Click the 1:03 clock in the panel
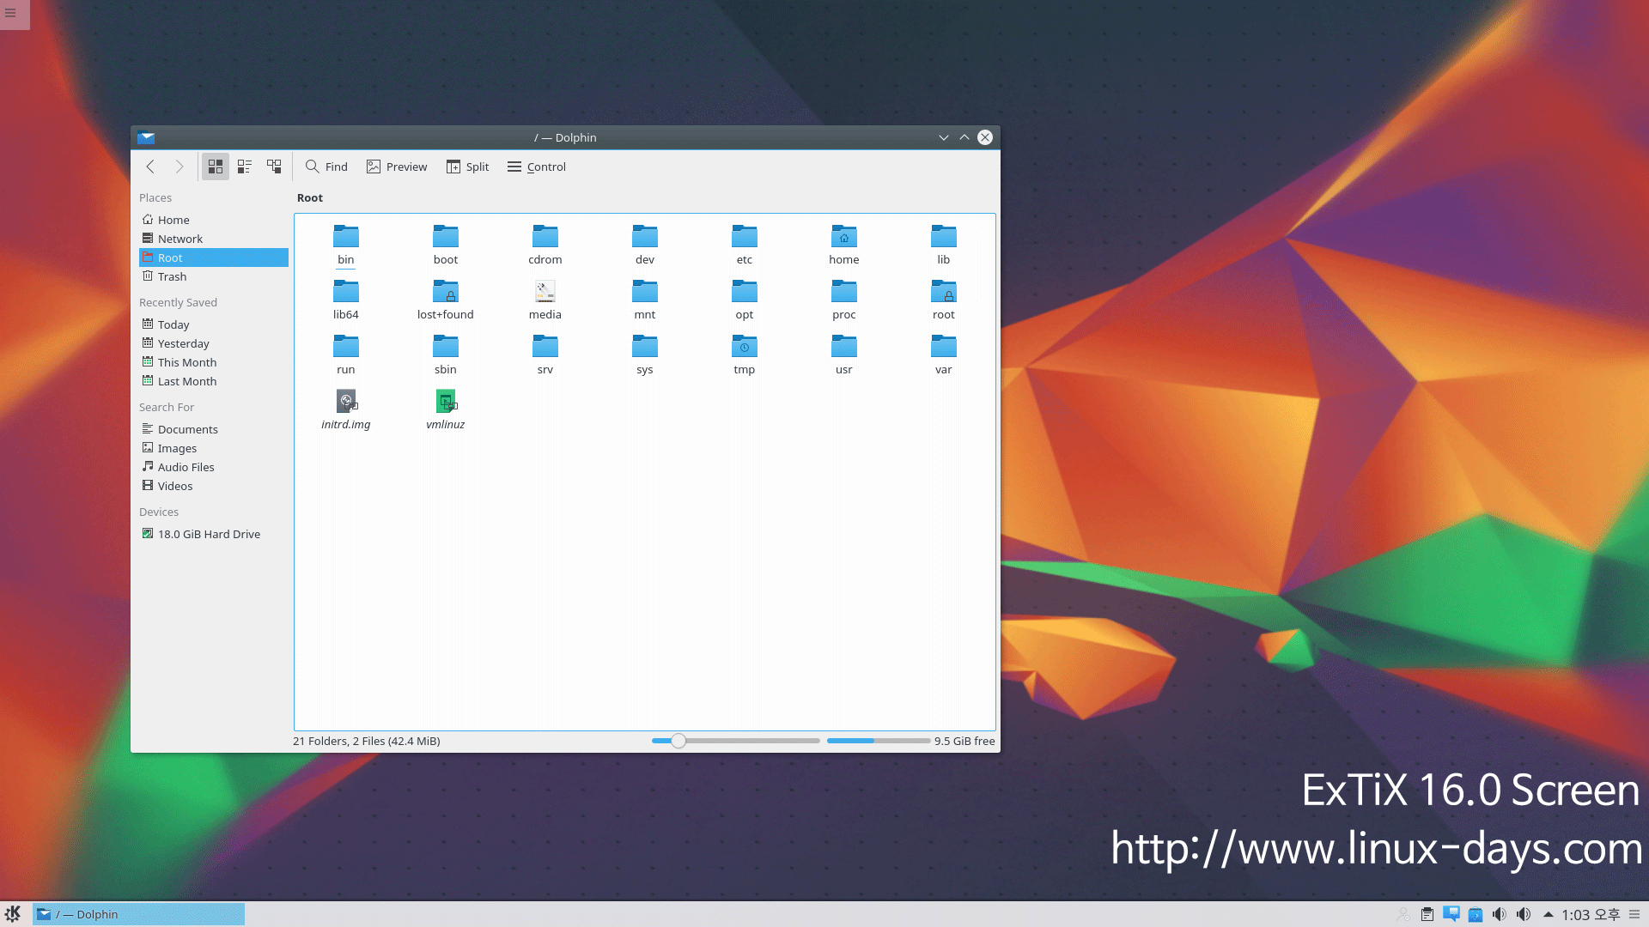The width and height of the screenshot is (1649, 927). (1590, 914)
